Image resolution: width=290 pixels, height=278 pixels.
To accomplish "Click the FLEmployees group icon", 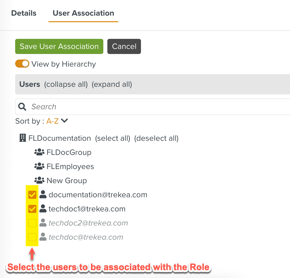I will click(x=39, y=166).
